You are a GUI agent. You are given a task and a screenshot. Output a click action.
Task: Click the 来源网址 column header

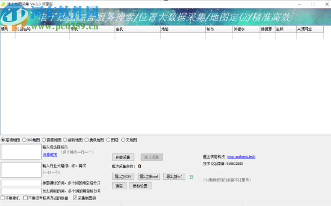310,29
